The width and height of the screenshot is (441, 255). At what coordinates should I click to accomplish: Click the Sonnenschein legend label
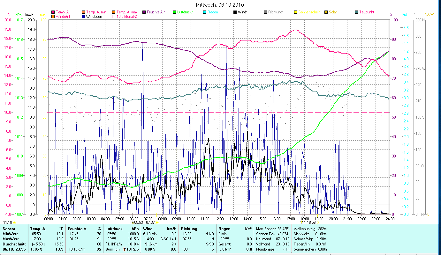[x=309, y=12]
